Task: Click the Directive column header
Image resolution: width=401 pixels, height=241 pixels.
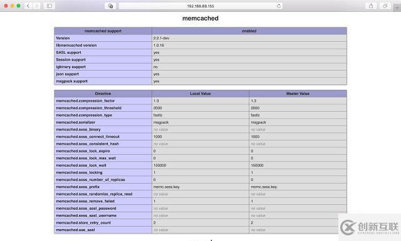Action: pos(103,94)
